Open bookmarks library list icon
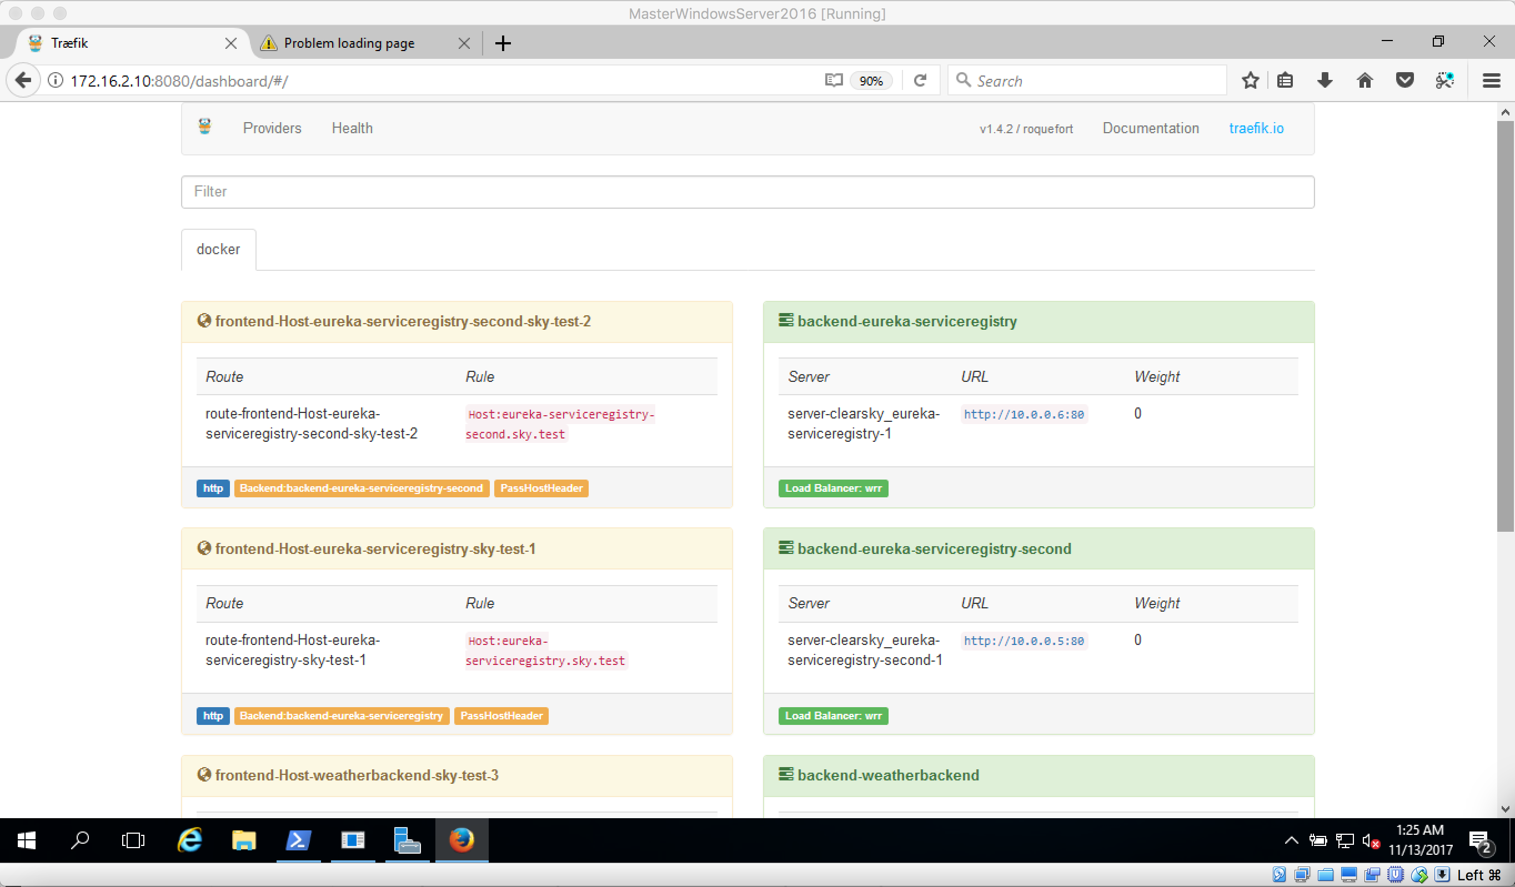 click(1285, 80)
